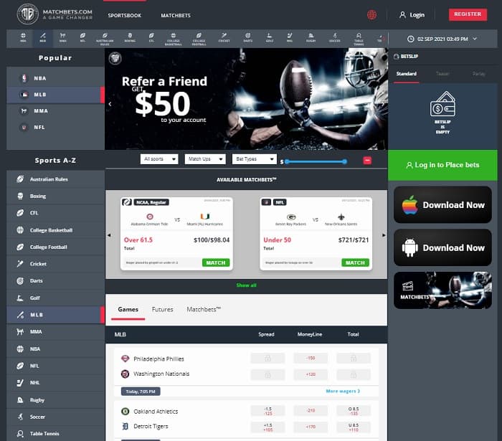Click Apple Download Now banner

(x=442, y=205)
